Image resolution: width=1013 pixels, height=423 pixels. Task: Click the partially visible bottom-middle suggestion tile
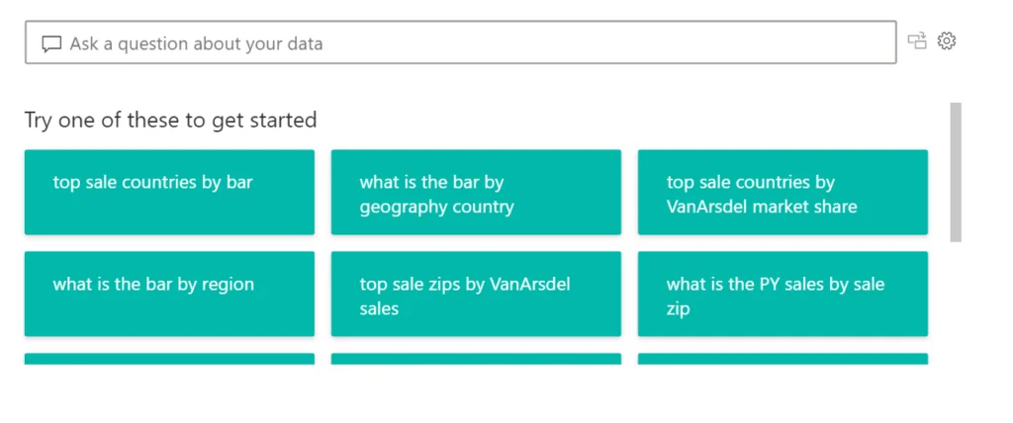[476, 359]
